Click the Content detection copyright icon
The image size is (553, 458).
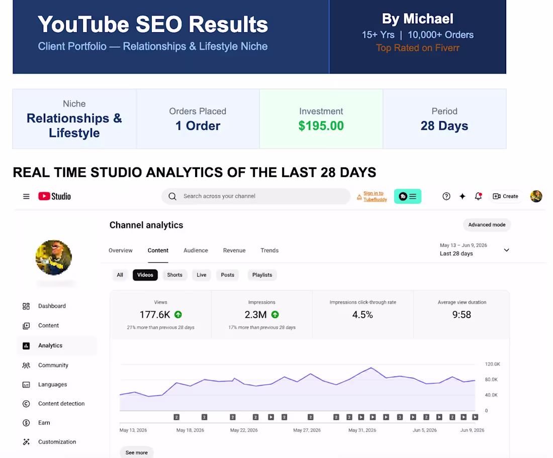click(x=26, y=404)
